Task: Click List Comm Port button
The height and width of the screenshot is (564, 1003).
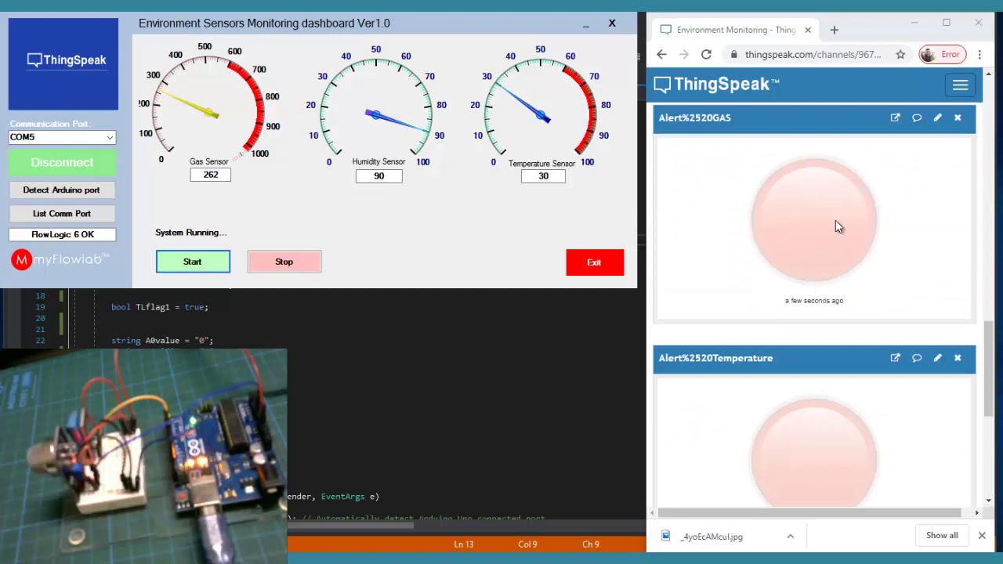Action: click(62, 213)
